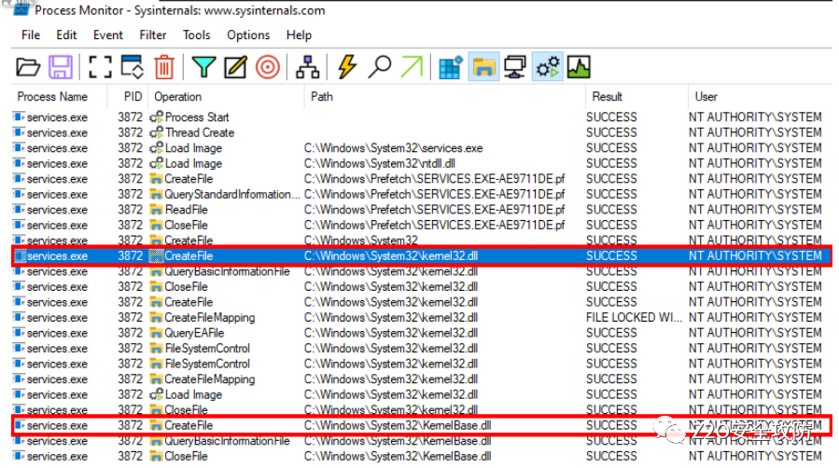The width and height of the screenshot is (839, 468).
Task: Toggle Show Profiling Events icon
Action: coord(579,67)
